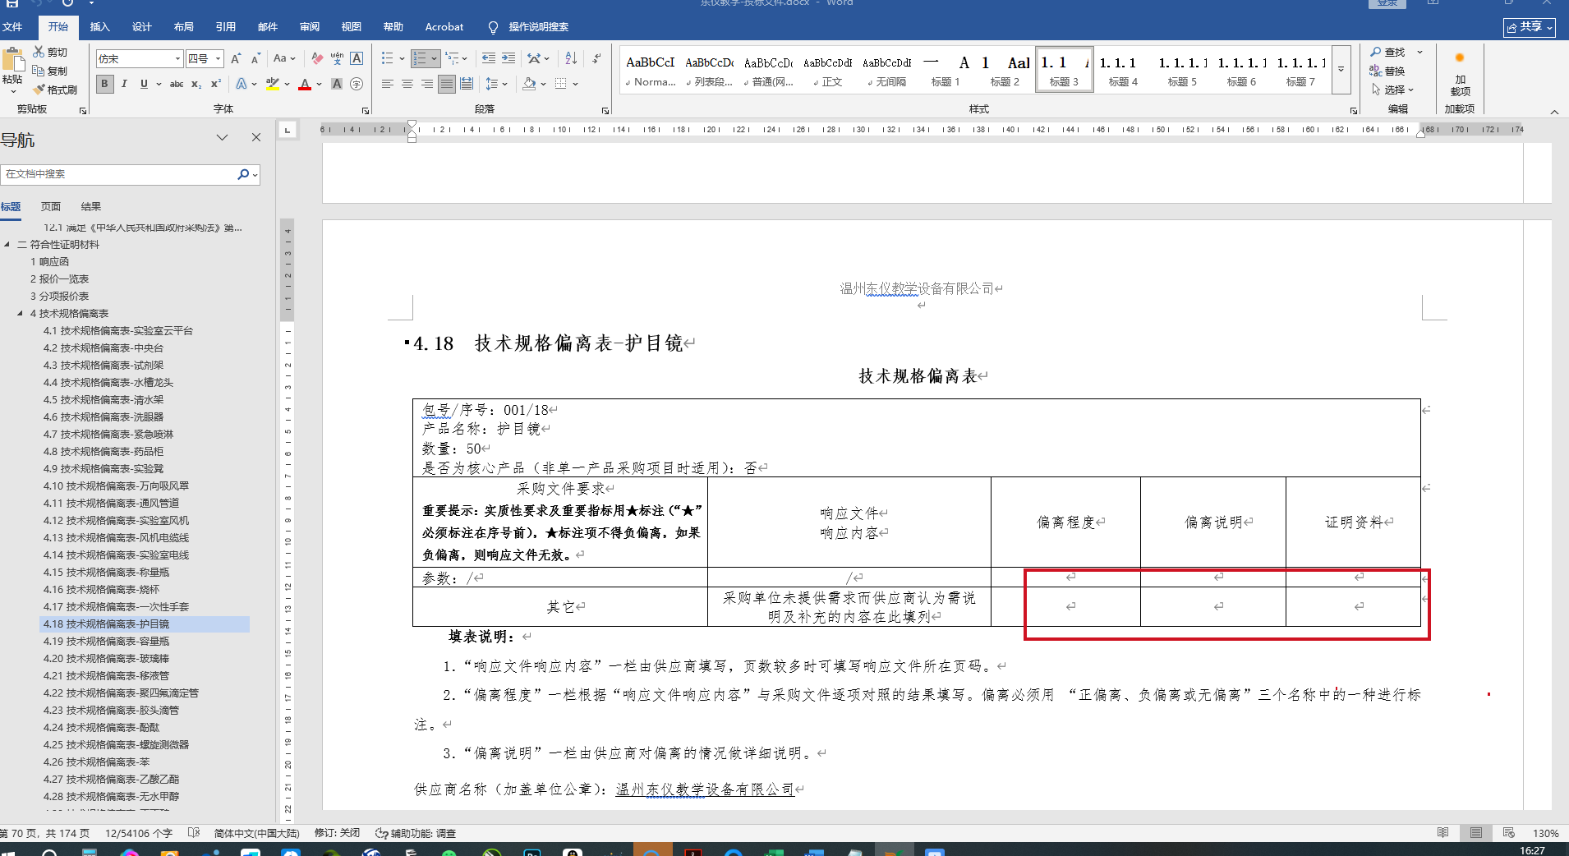
Task: Click the Clear Formatting eraser icon
Action: [317, 58]
